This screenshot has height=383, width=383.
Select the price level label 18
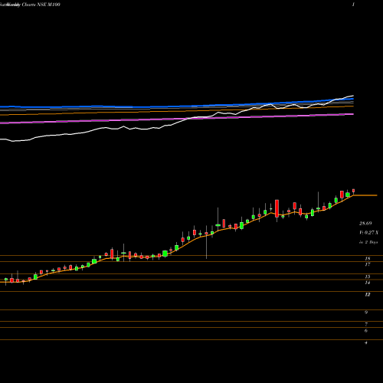[x=368, y=259]
